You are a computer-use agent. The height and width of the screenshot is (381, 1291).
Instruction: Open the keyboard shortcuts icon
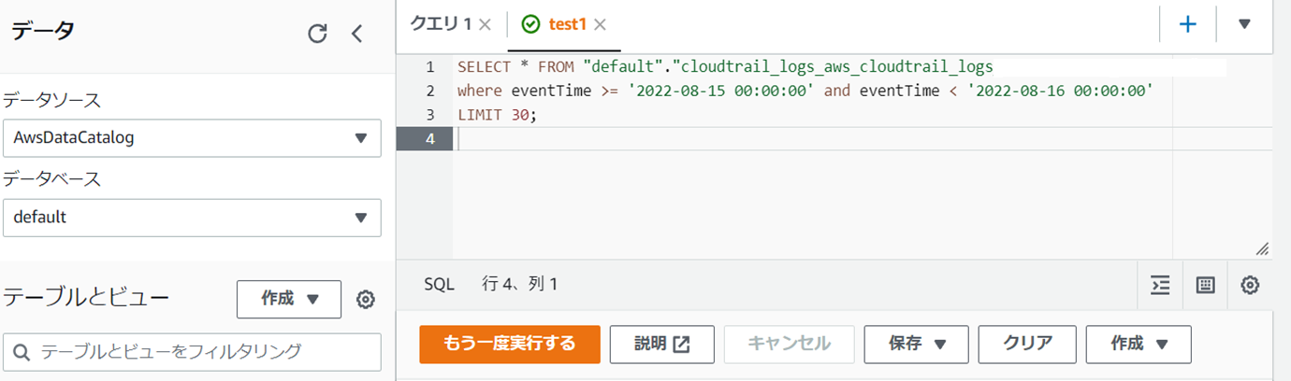click(1205, 285)
